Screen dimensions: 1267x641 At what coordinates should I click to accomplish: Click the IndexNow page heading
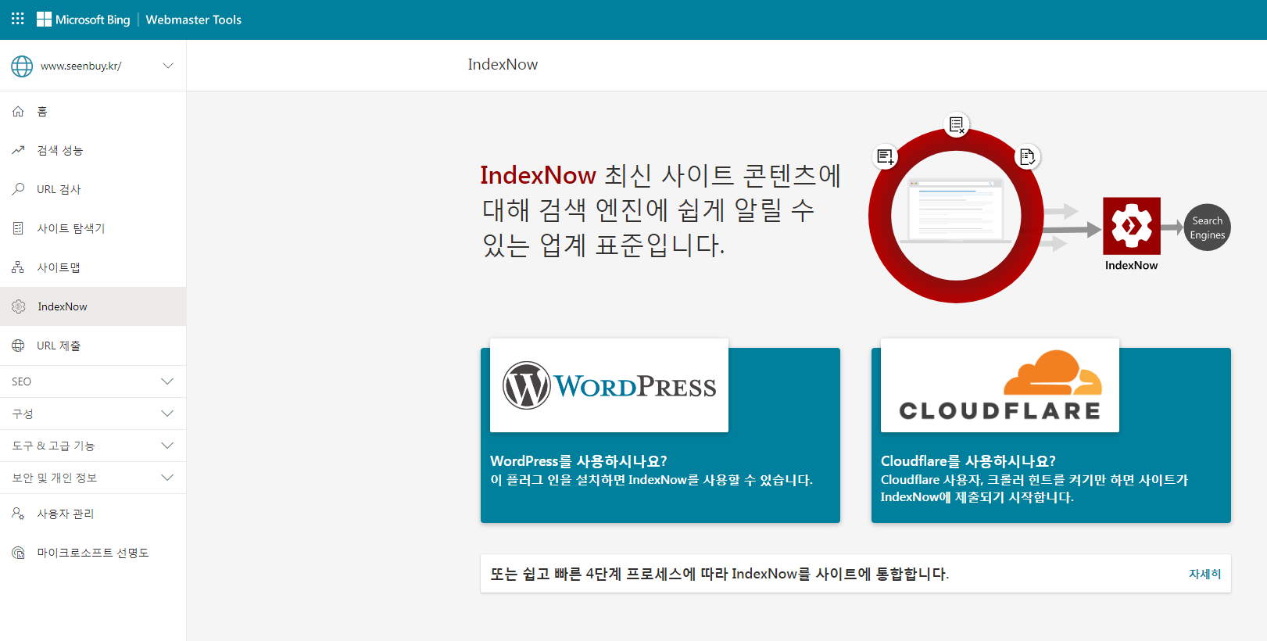[x=503, y=65]
